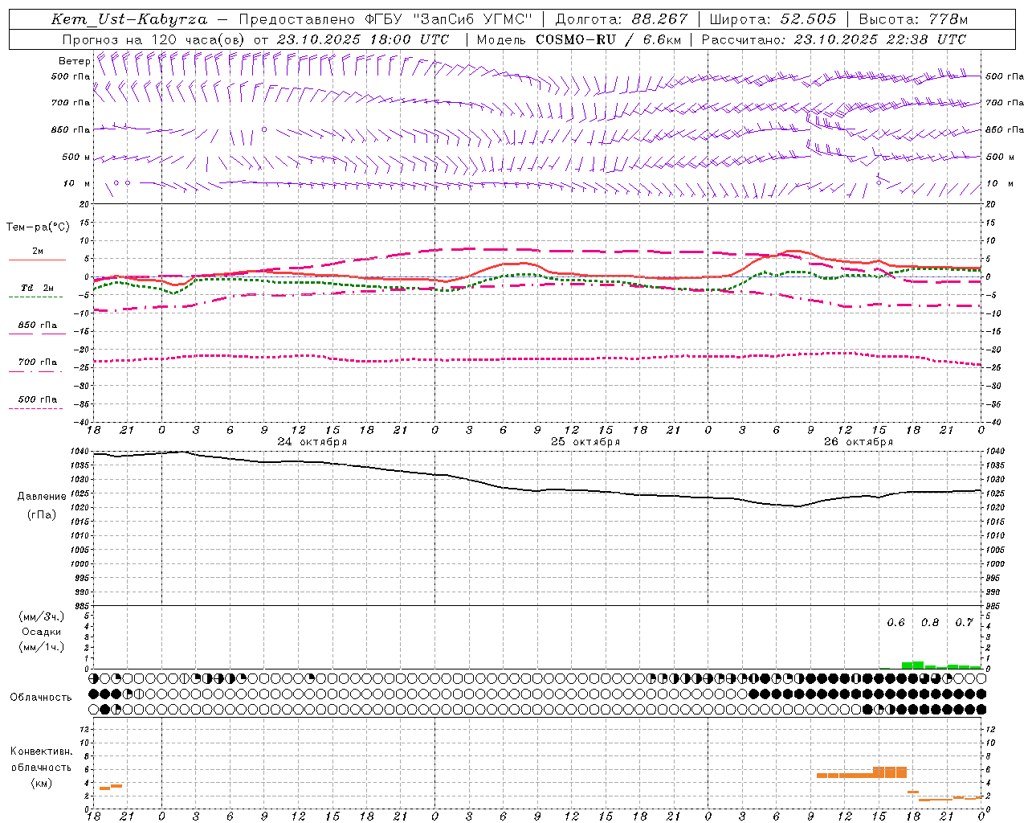1028x823 pixels.
Task: Click the "(км)" convective cloud unit label
Action: [41, 783]
